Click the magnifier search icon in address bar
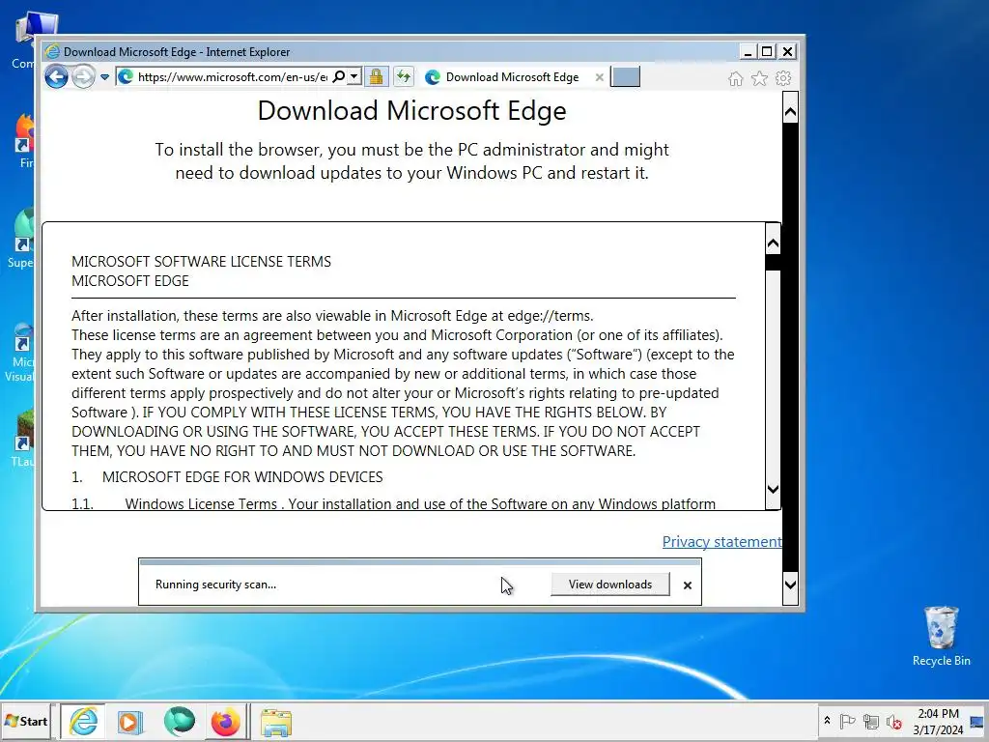This screenshot has height=742, width=989. pyautogui.click(x=339, y=77)
